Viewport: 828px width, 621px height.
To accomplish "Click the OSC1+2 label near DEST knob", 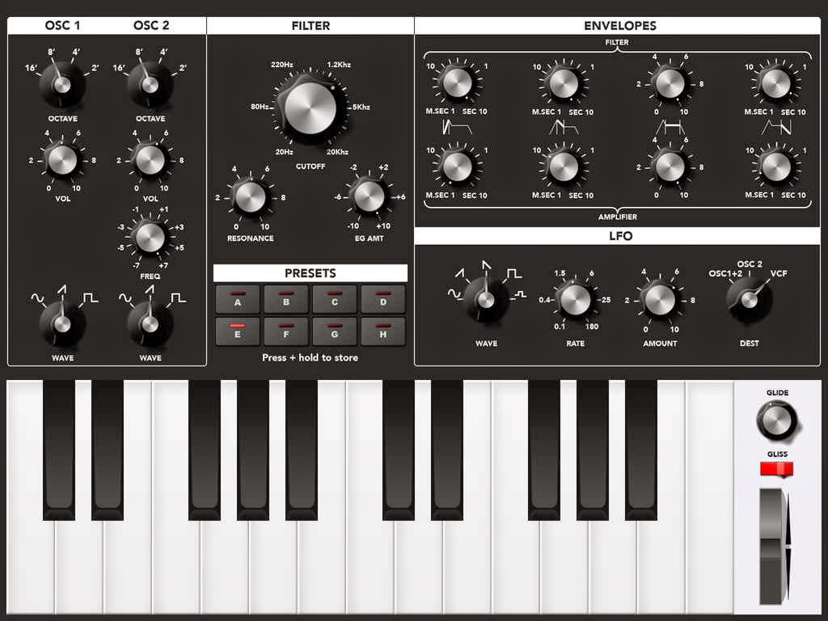I will point(725,273).
